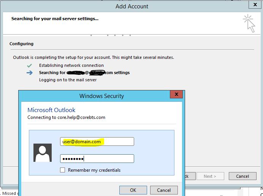Close the Windows Security dialog
Image resolution: width=263 pixels, height=196 pixels.
pos(176,94)
